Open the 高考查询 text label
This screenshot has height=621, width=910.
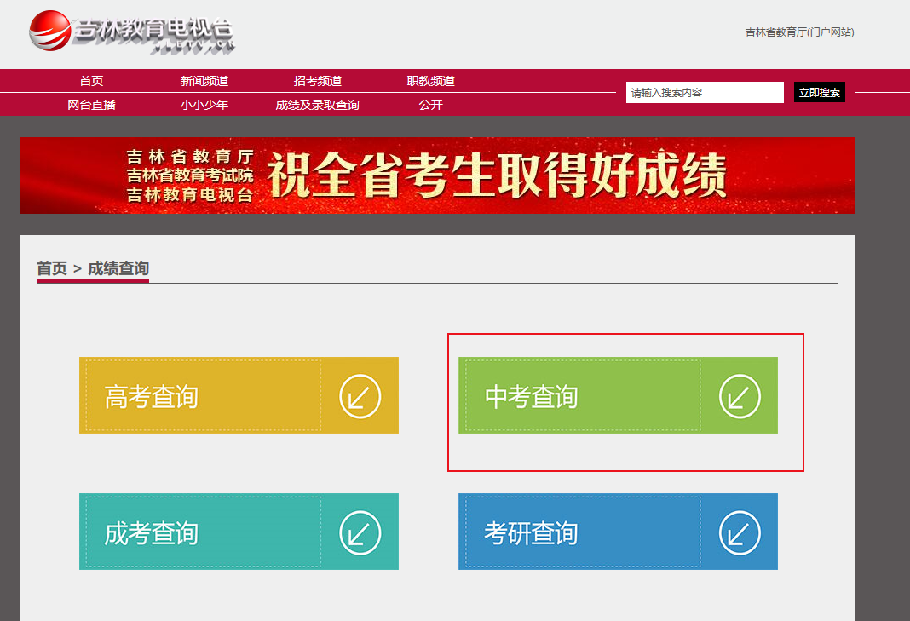point(151,397)
